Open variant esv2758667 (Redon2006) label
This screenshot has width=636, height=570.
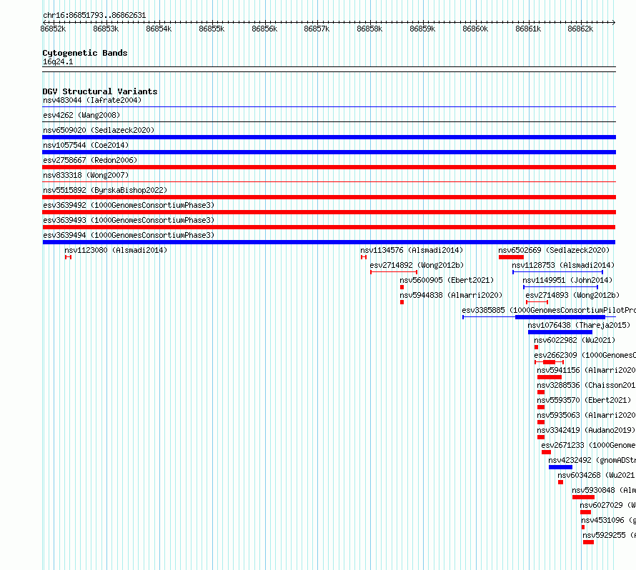click(x=90, y=160)
